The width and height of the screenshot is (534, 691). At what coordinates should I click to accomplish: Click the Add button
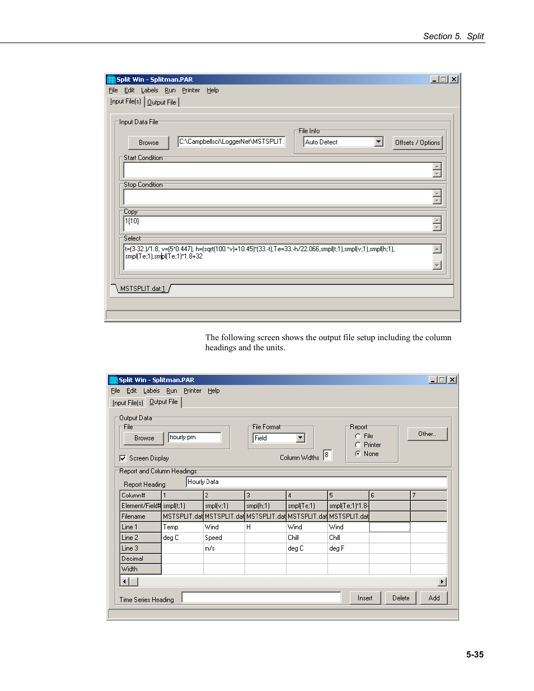point(434,598)
